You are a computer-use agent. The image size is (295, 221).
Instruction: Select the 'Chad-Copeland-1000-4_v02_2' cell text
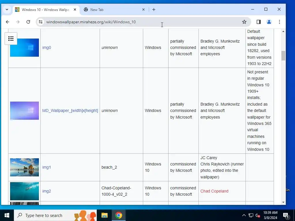[116, 191]
